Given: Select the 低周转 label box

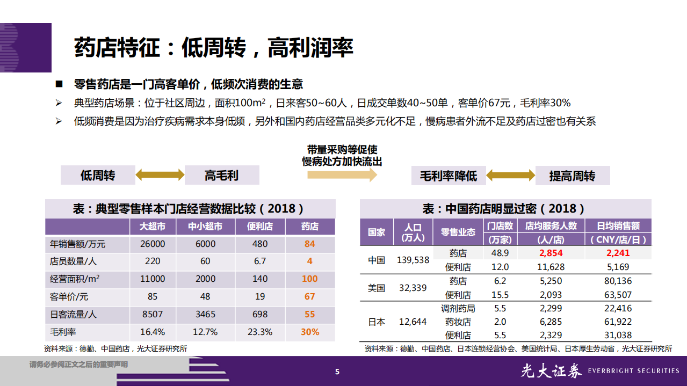Looking at the screenshot, I should point(98,176).
